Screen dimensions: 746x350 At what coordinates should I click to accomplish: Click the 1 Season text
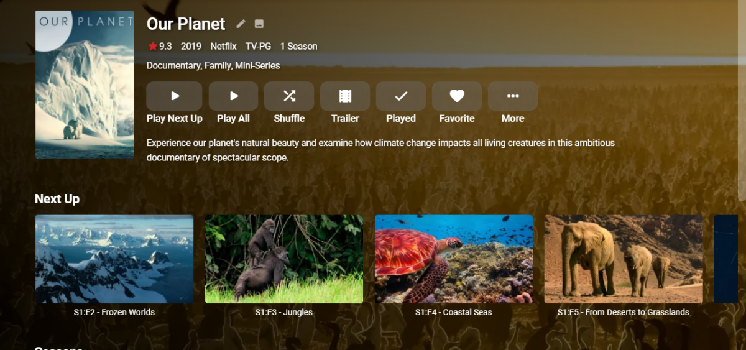(x=298, y=46)
